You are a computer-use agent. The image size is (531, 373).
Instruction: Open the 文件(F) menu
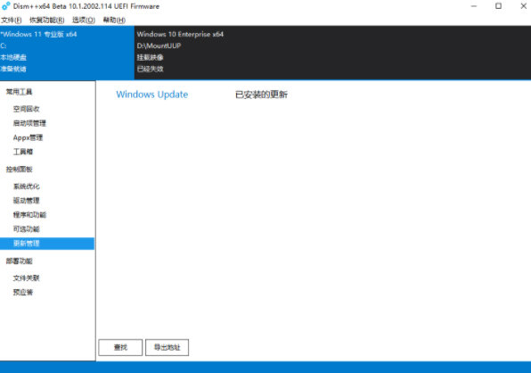point(12,20)
